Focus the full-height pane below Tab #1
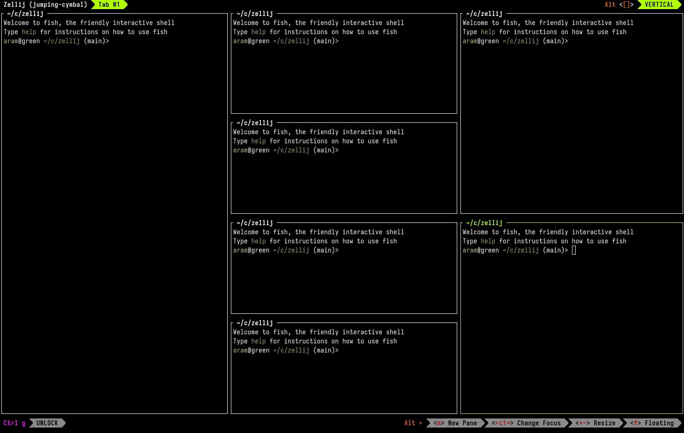Image resolution: width=684 pixels, height=433 pixels. coord(114,214)
